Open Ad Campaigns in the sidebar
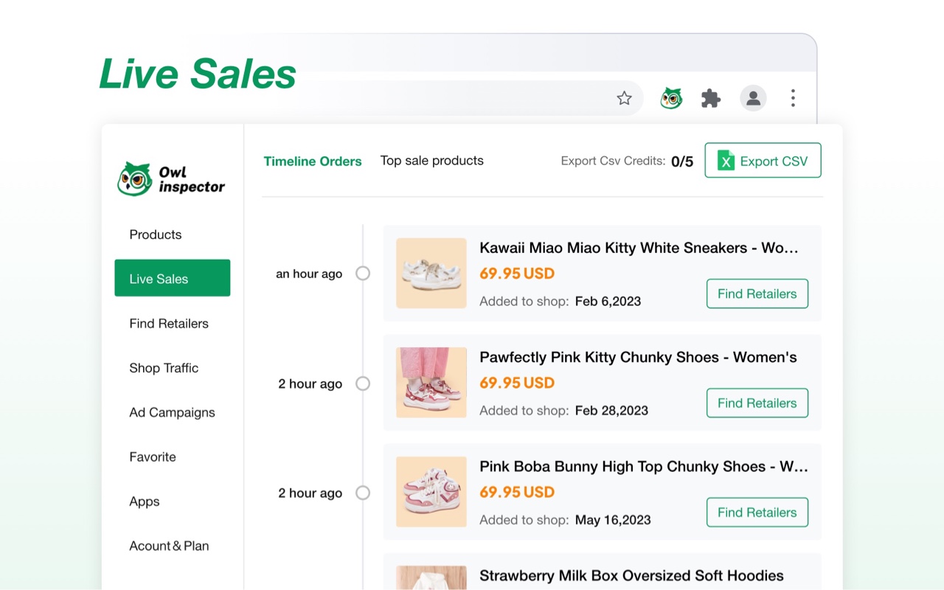Viewport: 944px width, 590px height. [x=172, y=412]
